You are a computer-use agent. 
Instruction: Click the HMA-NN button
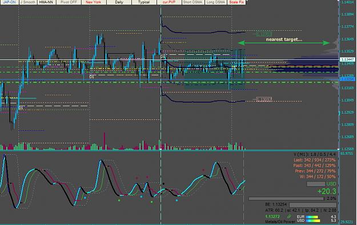[46, 2]
